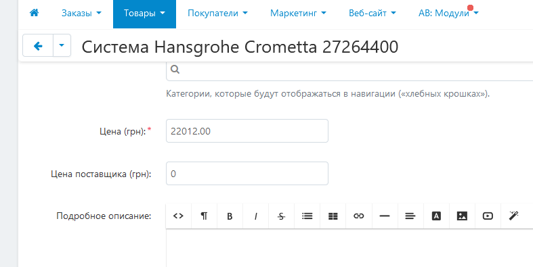Open the text color picker in editor
Viewport: 533px width, 267px height.
pos(436,216)
